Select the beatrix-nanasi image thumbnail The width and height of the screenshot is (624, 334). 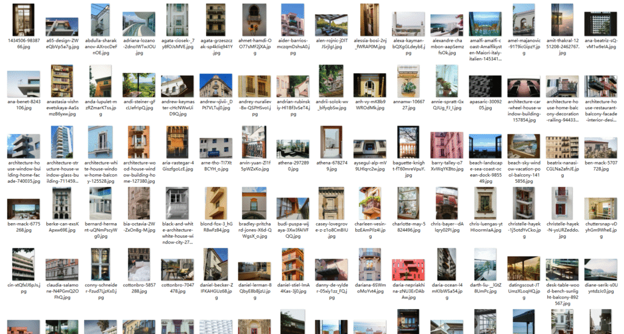(562, 147)
